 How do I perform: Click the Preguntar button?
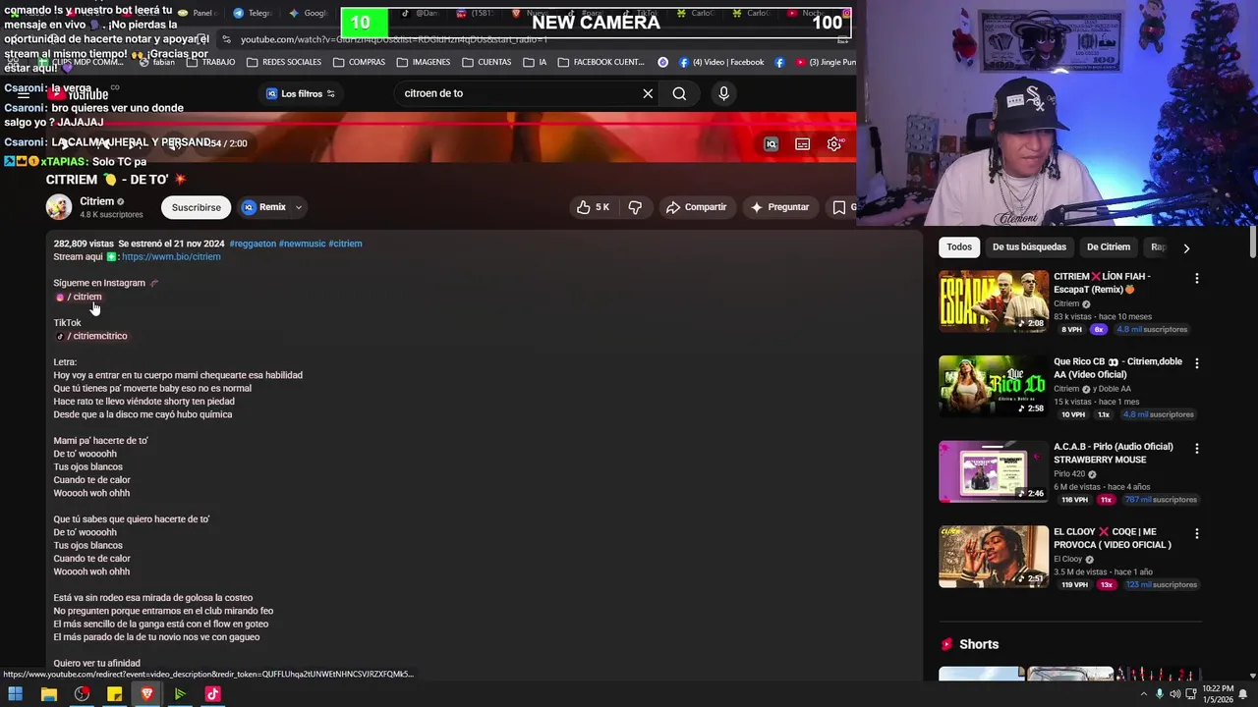(779, 207)
